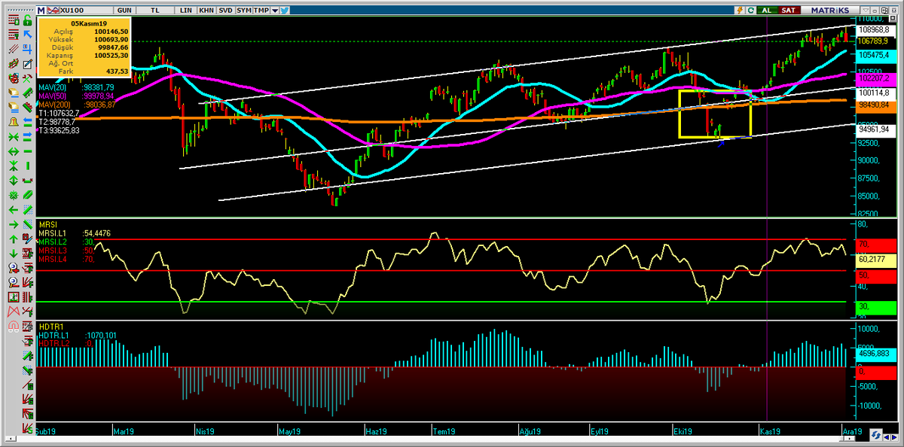Click the orange 98490,84 price label
This screenshot has height=447, width=904.
coord(875,105)
